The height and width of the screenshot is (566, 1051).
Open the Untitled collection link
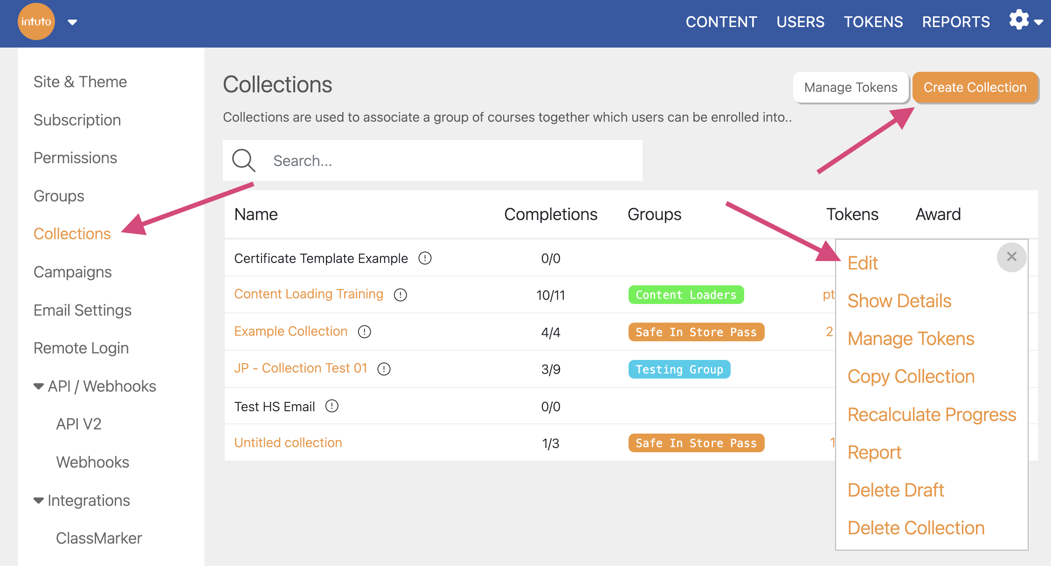[x=288, y=442]
